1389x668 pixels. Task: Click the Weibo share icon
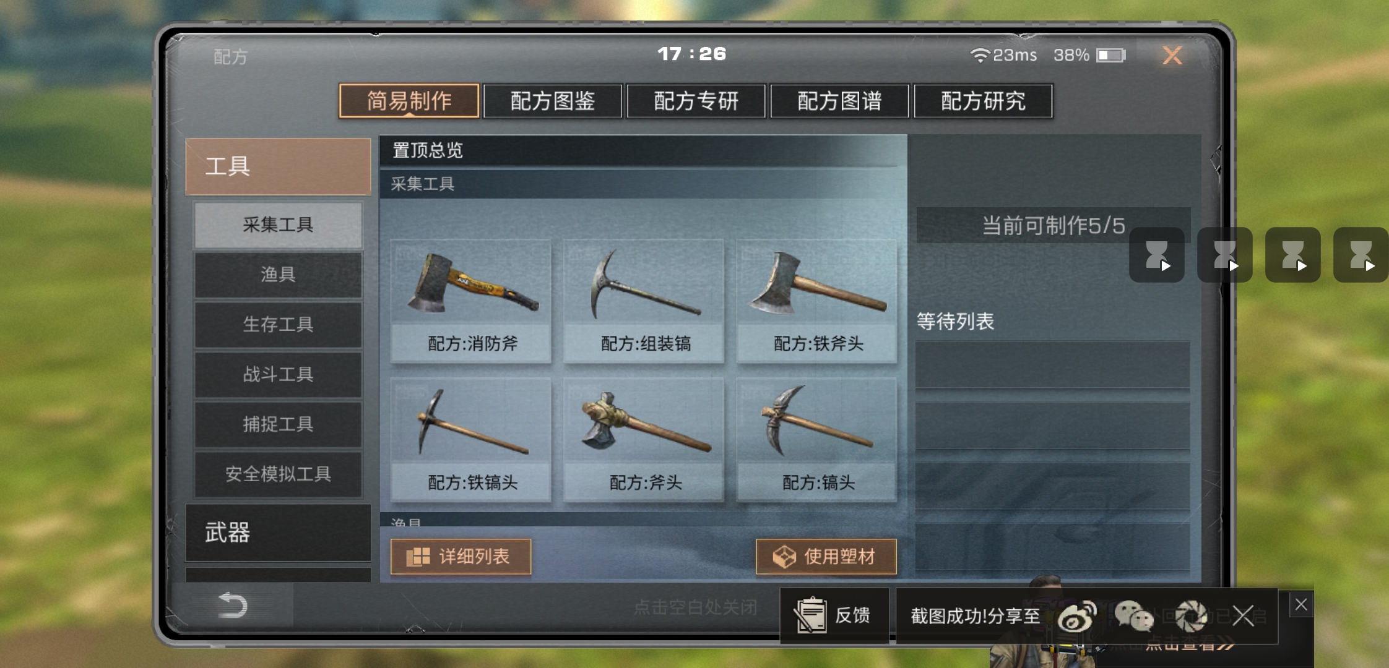coord(1077,615)
